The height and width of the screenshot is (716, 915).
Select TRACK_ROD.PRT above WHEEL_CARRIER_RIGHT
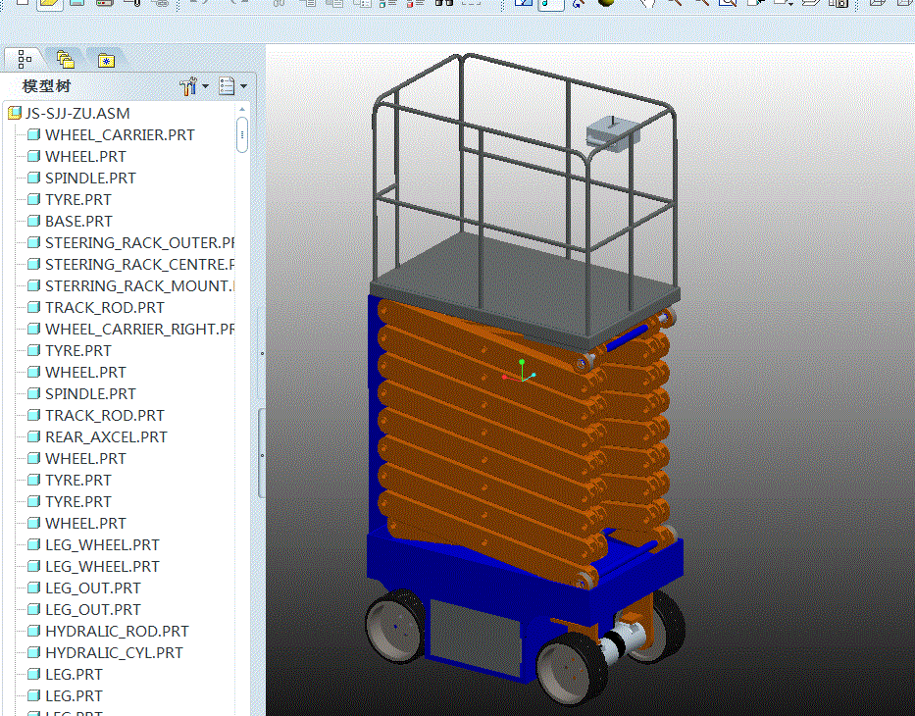[x=96, y=308]
